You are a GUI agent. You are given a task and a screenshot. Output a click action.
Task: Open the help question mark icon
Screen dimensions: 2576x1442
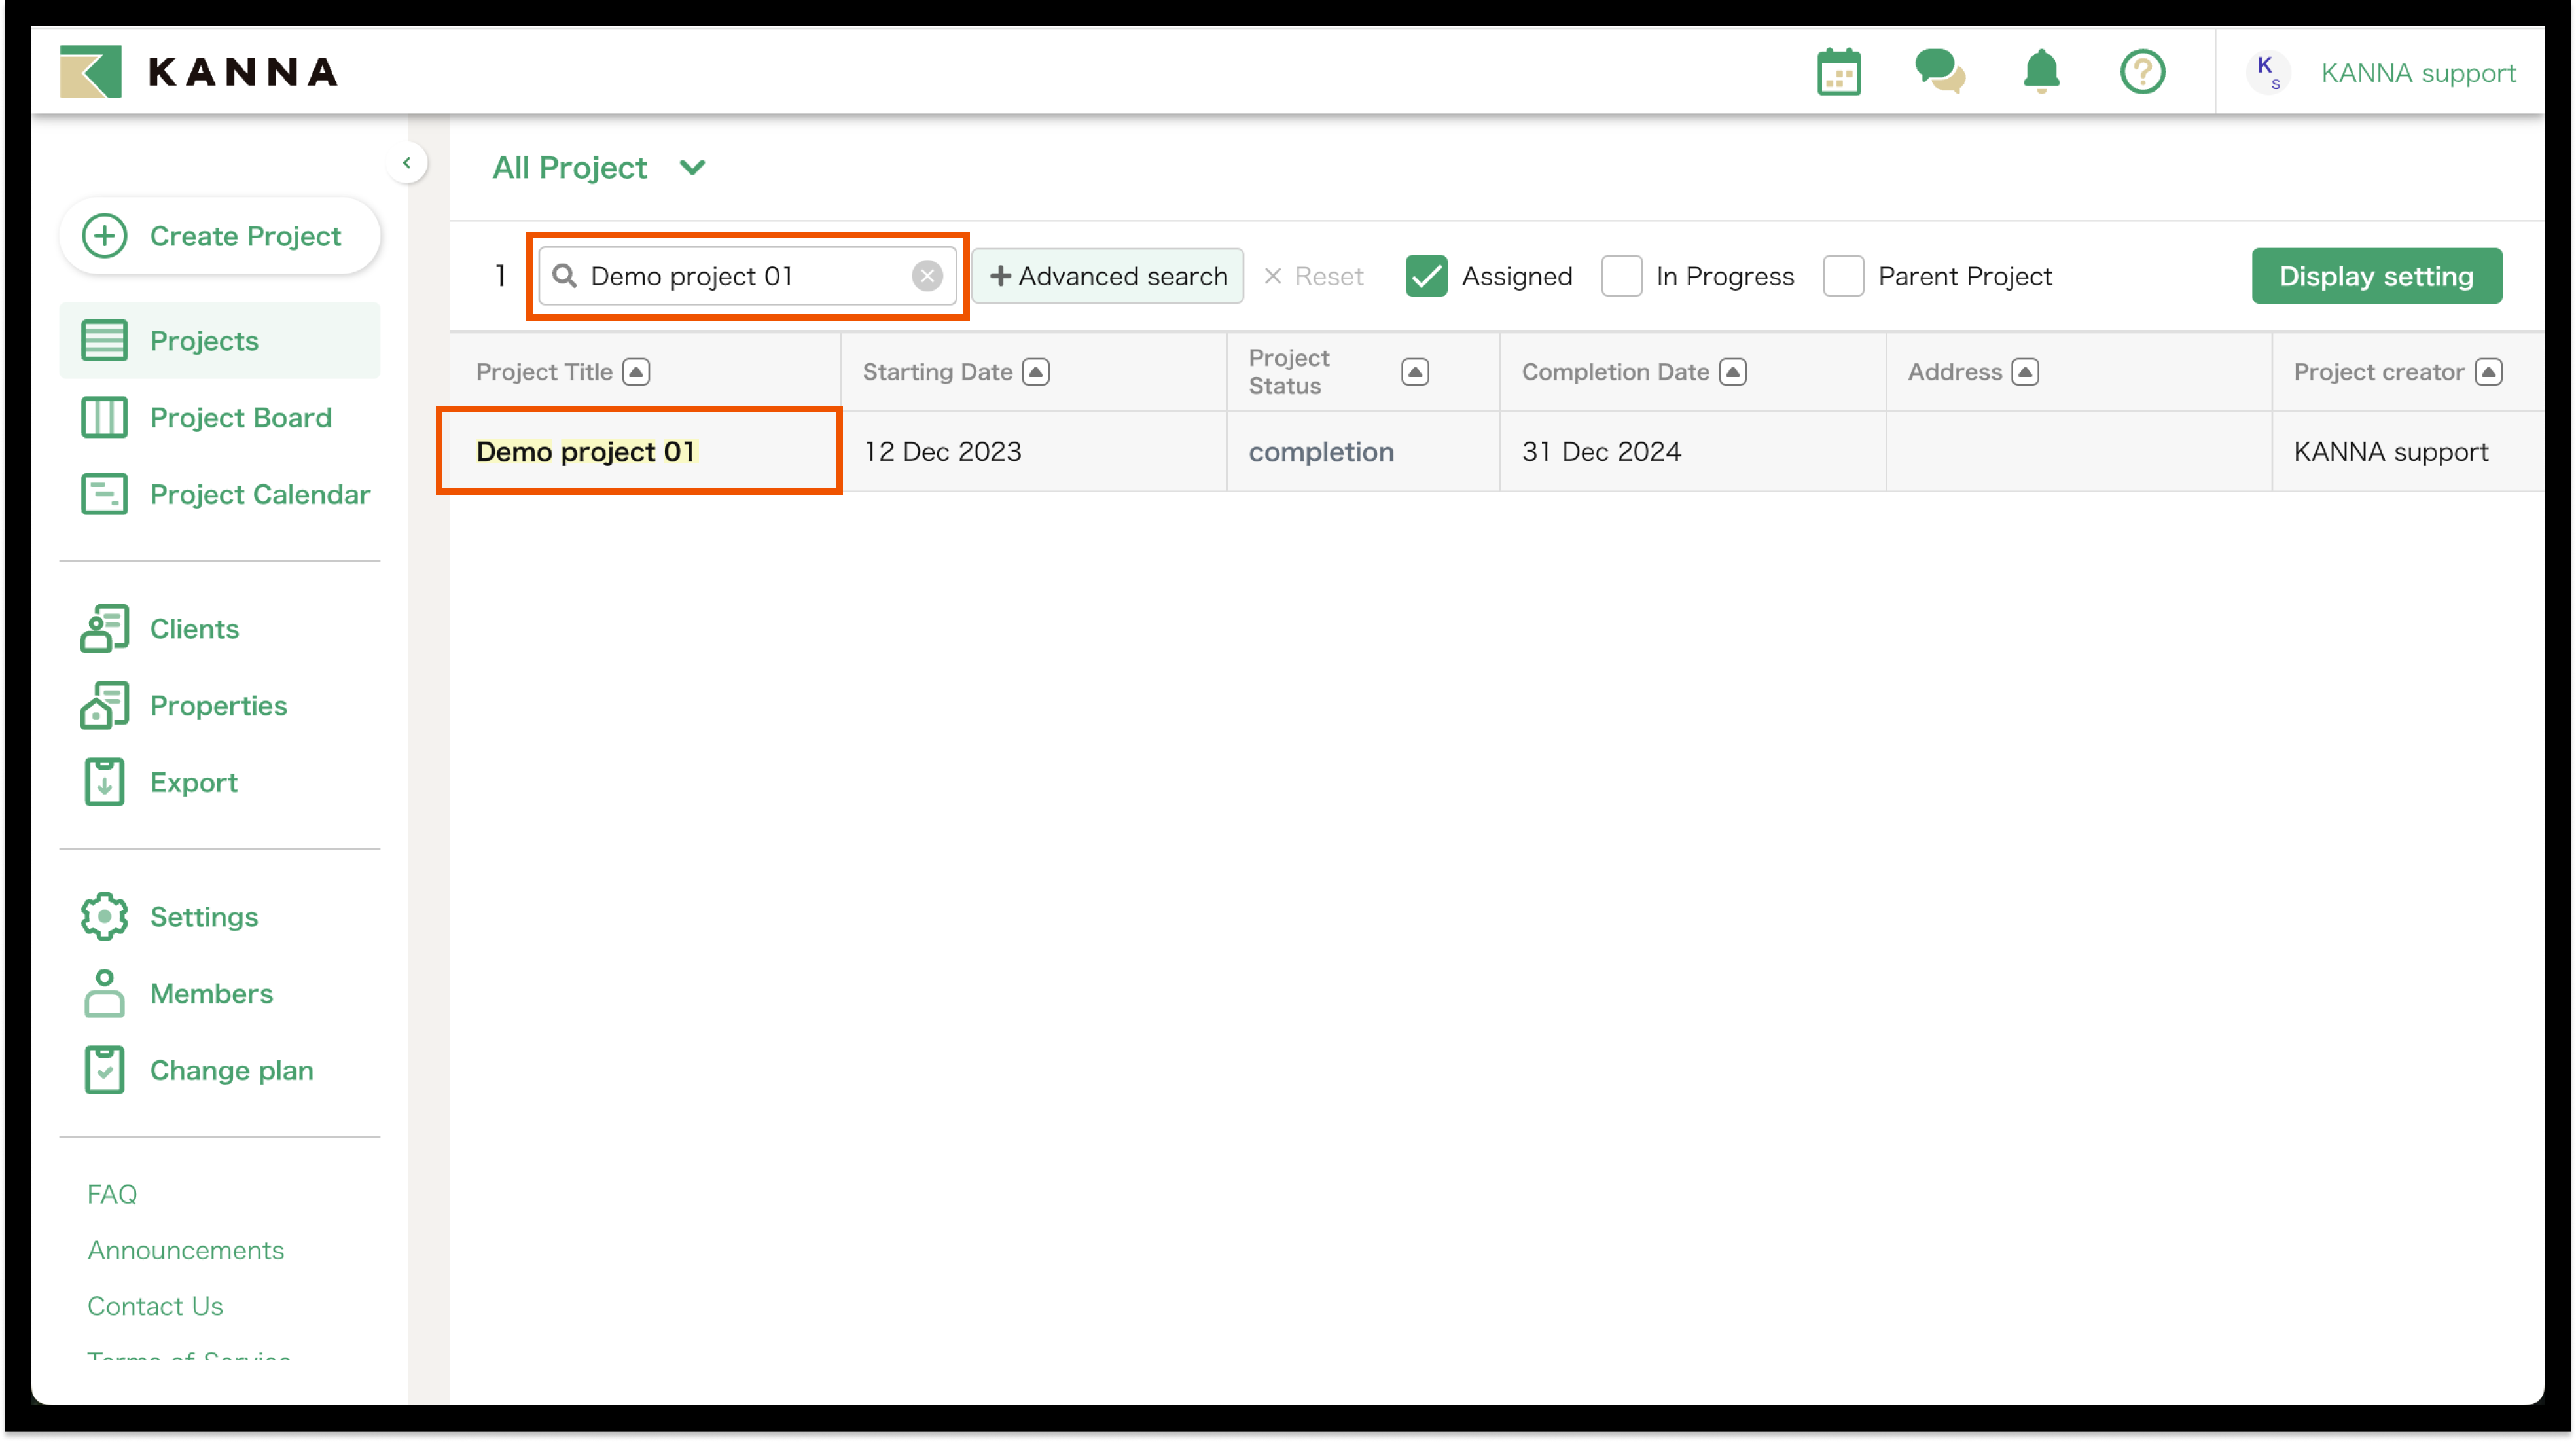coord(2142,72)
